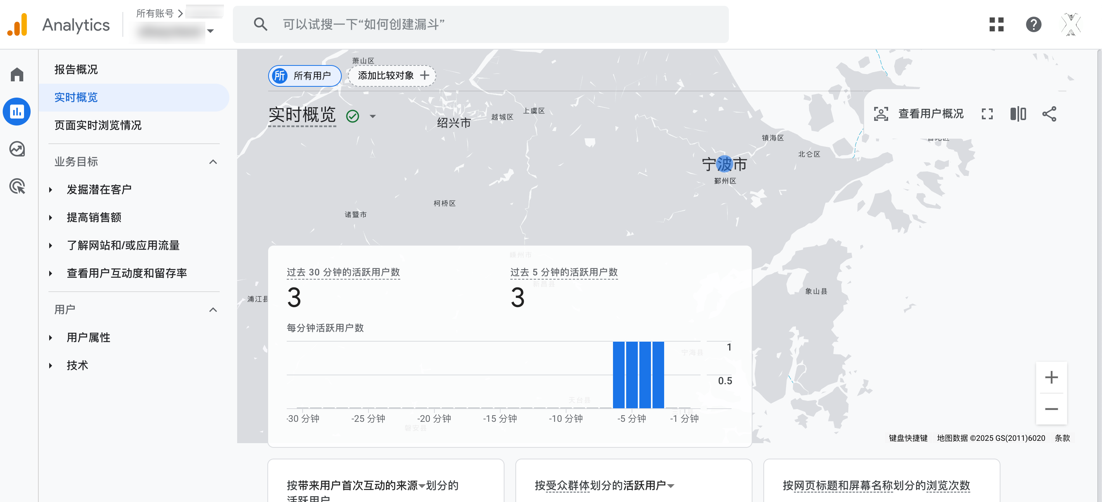The width and height of the screenshot is (1102, 502).
Task: Click 所有账号 breadcrumb
Action: (x=155, y=13)
